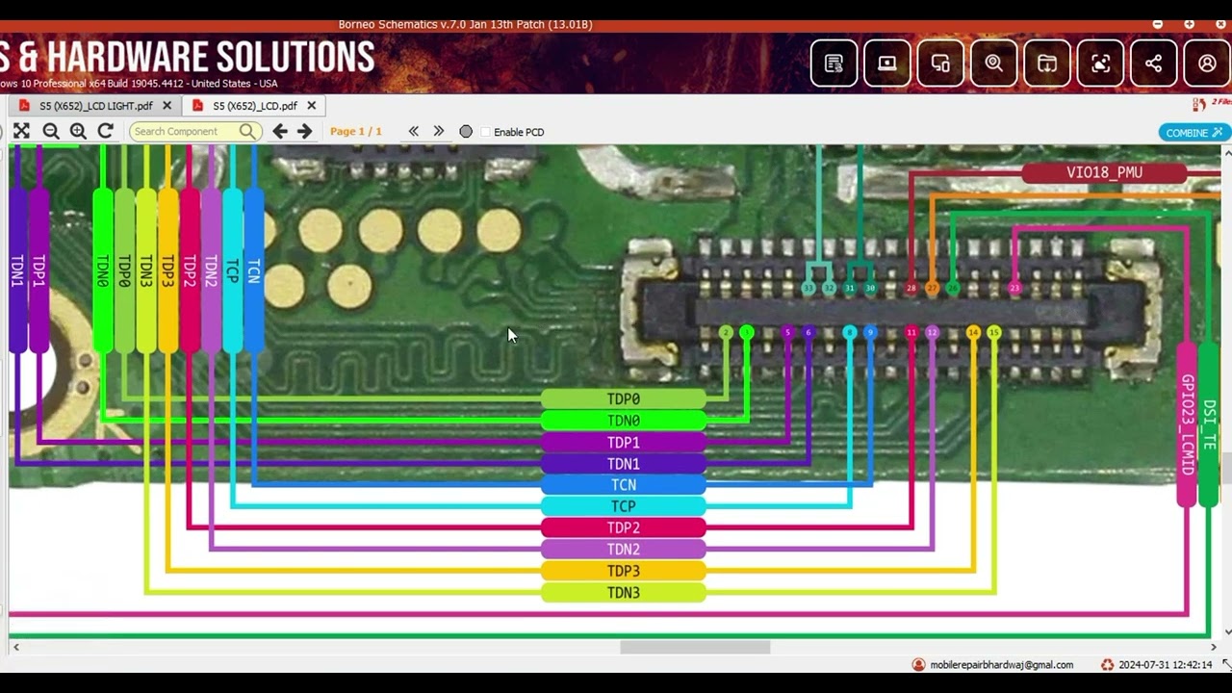Screen dimensions: 1232x693
Task: Open the user account icon
Action: 1207,64
